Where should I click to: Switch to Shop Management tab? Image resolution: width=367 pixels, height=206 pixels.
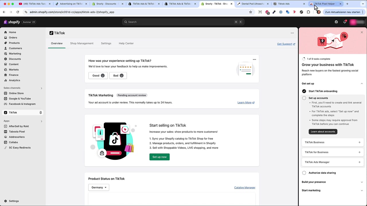click(82, 43)
